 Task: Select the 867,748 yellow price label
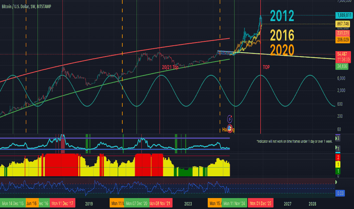pyautogui.click(x=343, y=24)
